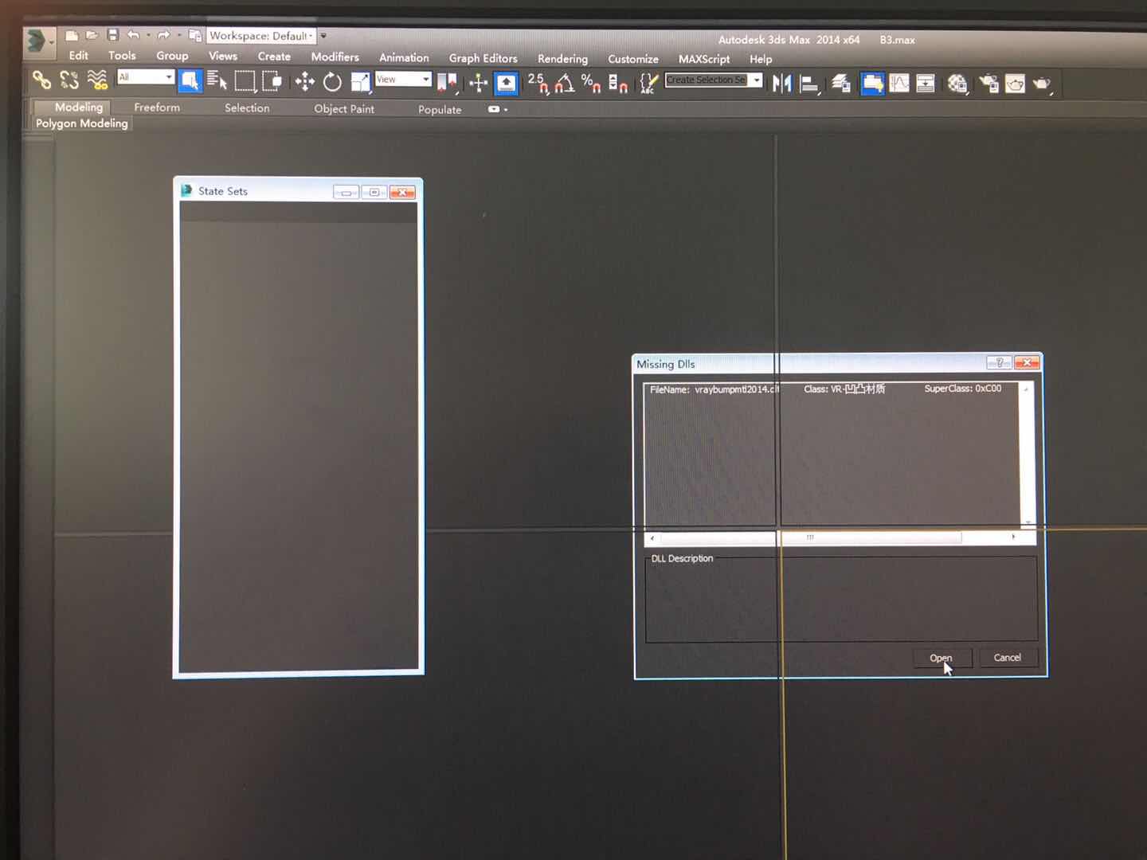Viewport: 1147px width, 860px height.
Task: Click the Set Project Folder icon
Action: (x=194, y=36)
